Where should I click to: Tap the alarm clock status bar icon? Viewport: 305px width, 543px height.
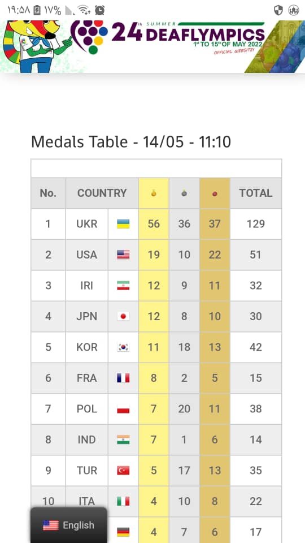[99, 10]
